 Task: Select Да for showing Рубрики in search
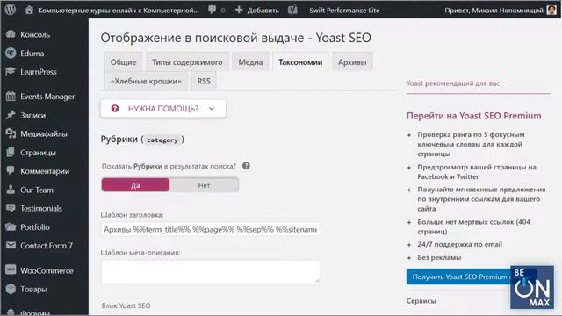(x=135, y=185)
